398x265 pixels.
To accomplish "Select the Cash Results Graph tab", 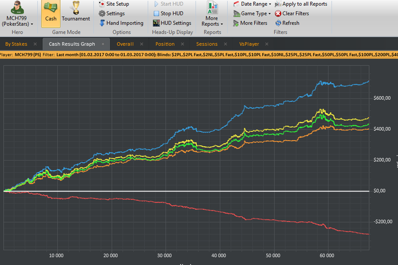I will click(x=72, y=44).
